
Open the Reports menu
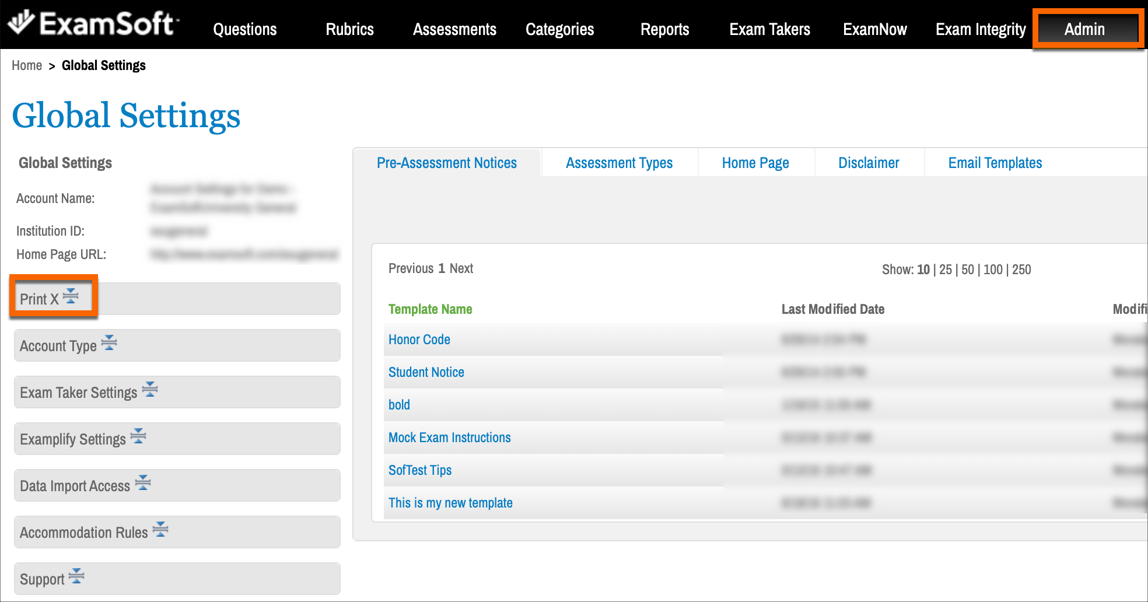coord(664,29)
